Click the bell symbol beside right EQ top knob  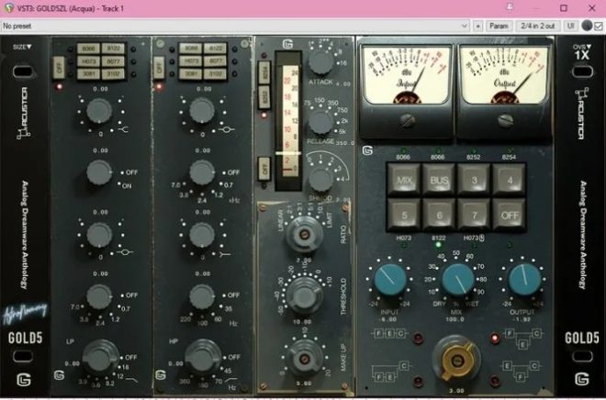(227, 129)
